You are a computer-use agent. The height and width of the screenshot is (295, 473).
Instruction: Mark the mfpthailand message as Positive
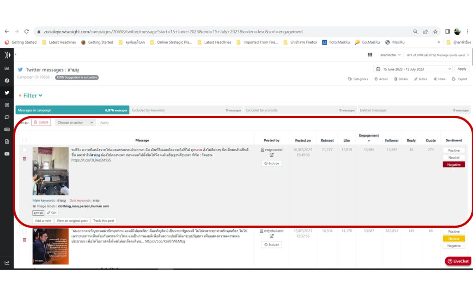(454, 231)
